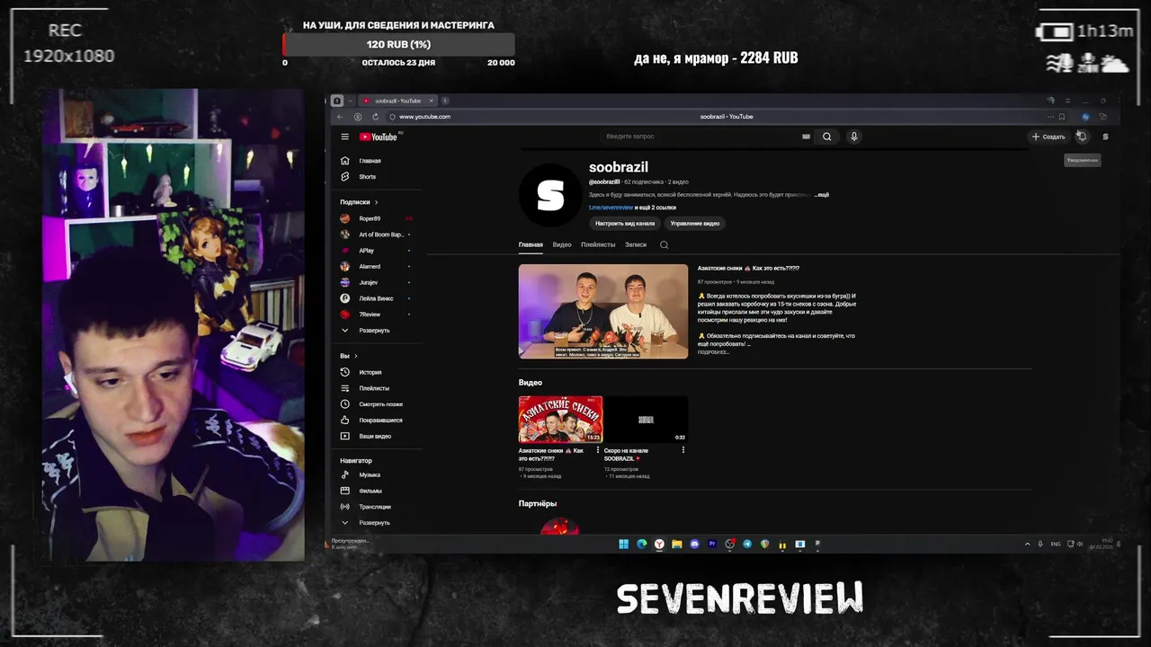Screen dimensions: 1151x647
Task: Click Управление видео button
Action: (x=695, y=223)
